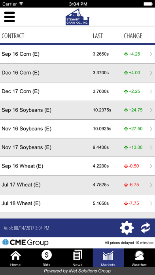The height and width of the screenshot is (275, 155).
Task: Refresh market prices with the arrows icon
Action: tap(146, 228)
